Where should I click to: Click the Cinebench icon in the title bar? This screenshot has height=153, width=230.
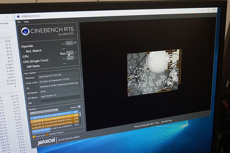point(18,17)
